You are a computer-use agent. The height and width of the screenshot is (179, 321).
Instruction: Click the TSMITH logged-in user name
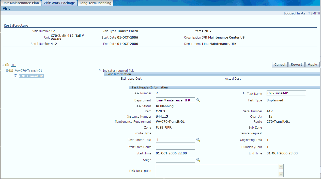(314, 13)
